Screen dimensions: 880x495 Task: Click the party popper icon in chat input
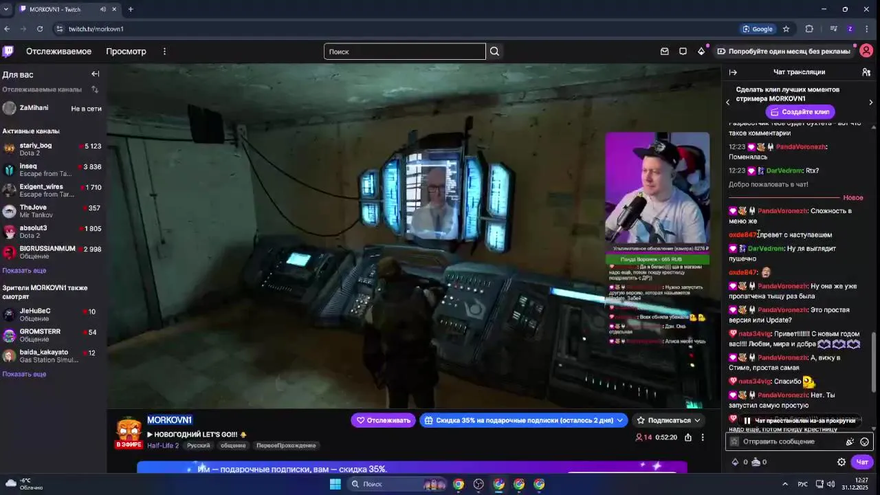click(850, 442)
